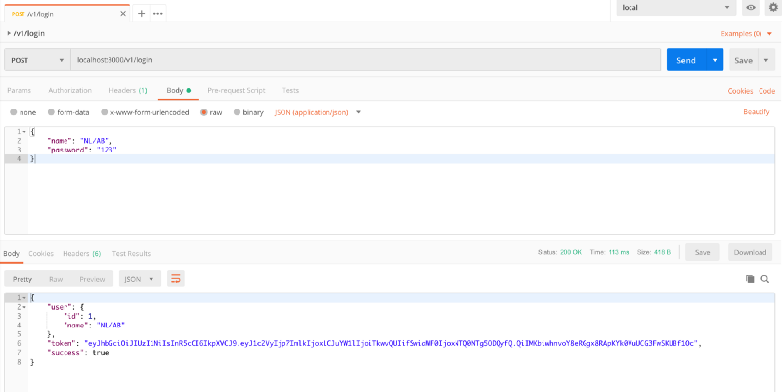Select the Pretty response view
Viewport: 782px width, 392px height.
22,279
